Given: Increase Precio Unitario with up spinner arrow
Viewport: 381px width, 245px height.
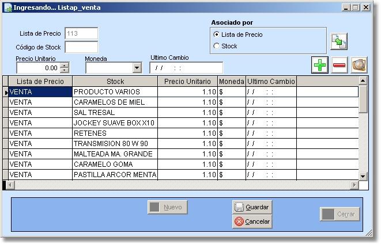Looking at the screenshot, I should click(x=64, y=65).
